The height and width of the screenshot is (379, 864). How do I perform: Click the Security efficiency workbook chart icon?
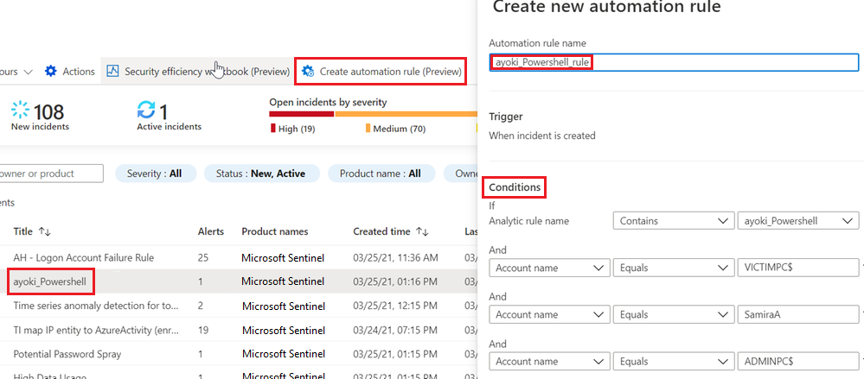(113, 72)
